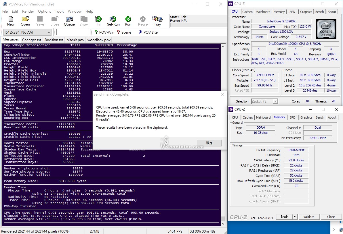Click the "5461 PPS" status bar entry
This screenshot has width=343, height=234.
click(175, 231)
